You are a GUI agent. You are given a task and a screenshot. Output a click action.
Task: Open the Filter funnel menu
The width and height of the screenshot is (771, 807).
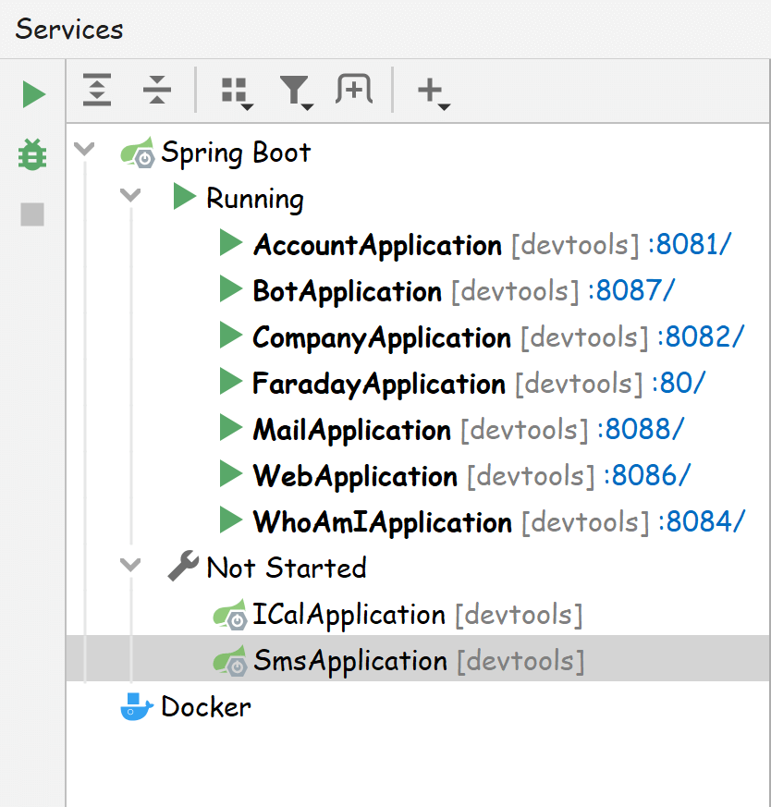pos(295,91)
